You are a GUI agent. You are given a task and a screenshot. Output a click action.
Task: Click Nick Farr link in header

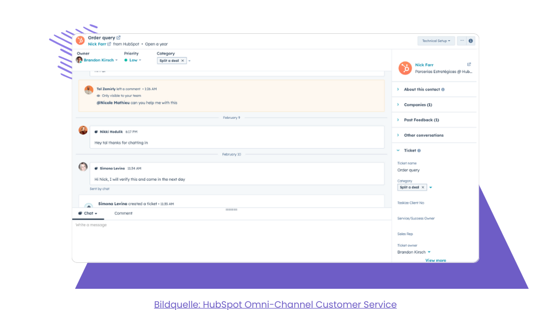97,44
